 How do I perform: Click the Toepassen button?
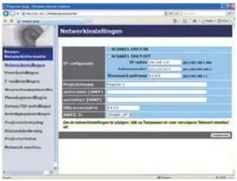pyautogui.click(x=220, y=135)
